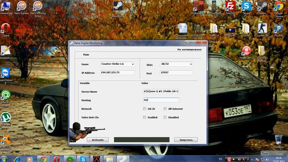Click the Half-Life lambda taskbar icon

point(96,159)
